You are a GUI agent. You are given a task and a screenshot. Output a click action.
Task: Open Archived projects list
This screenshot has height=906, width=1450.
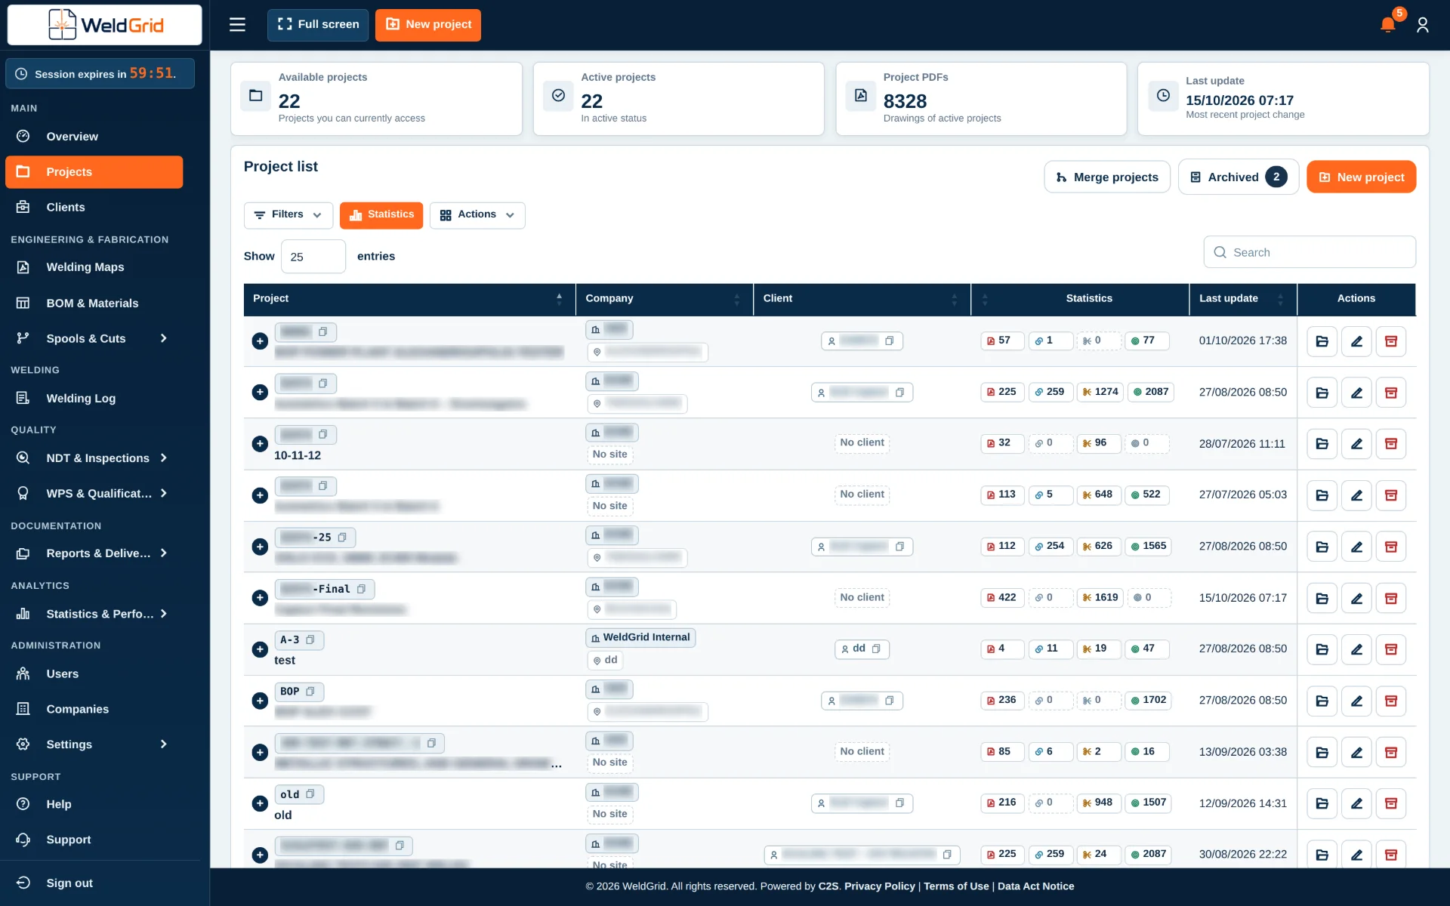click(1239, 177)
